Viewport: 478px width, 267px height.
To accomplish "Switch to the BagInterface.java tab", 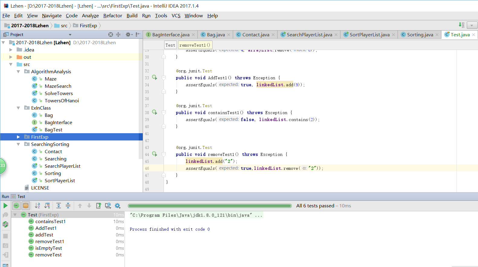I will [171, 35].
